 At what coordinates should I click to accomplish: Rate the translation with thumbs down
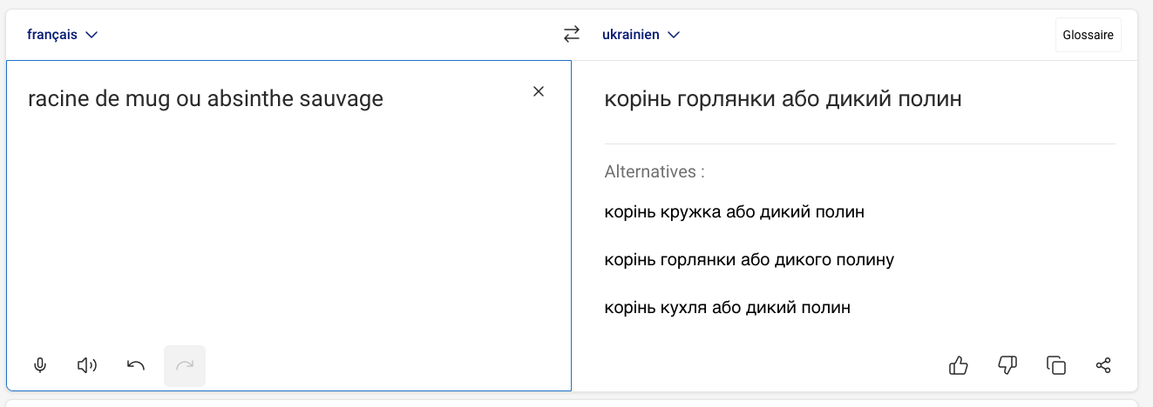[1007, 365]
